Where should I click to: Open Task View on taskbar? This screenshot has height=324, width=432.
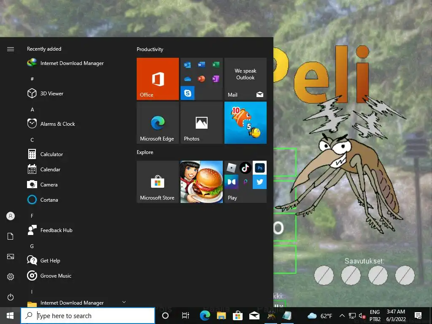pos(186,316)
